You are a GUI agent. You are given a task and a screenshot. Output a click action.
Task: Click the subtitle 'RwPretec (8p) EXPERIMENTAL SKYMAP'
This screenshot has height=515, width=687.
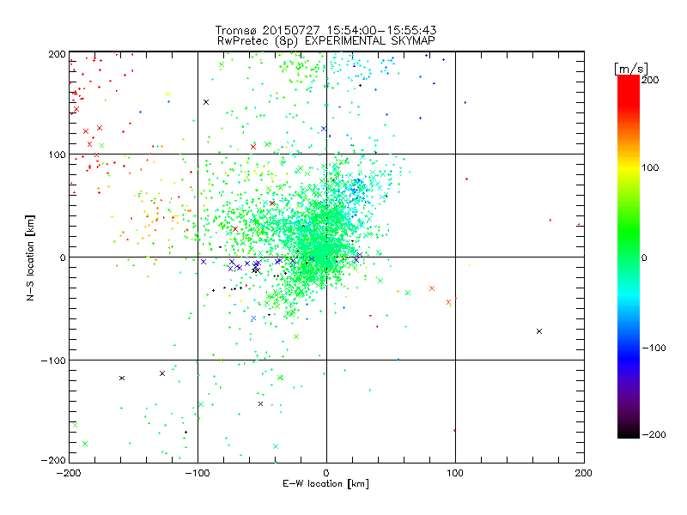(x=326, y=41)
